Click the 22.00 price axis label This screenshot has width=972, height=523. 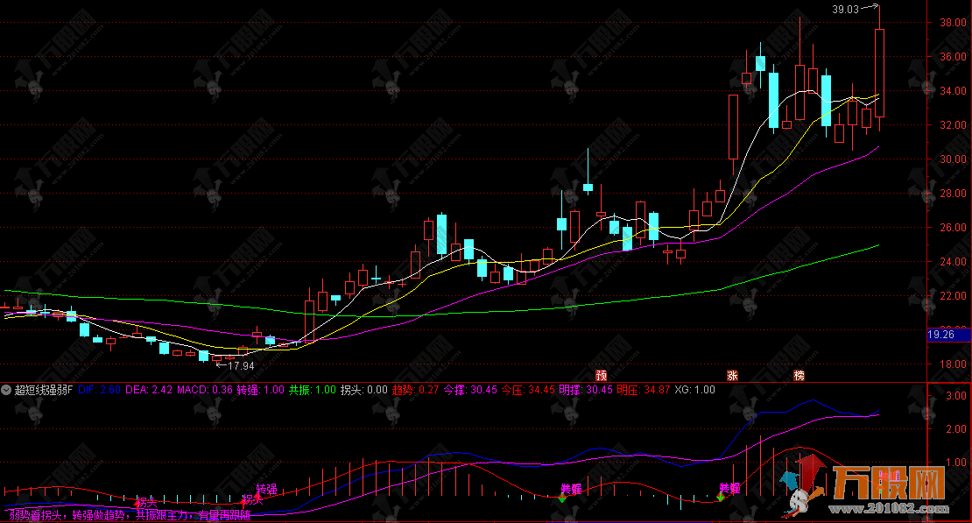click(954, 296)
